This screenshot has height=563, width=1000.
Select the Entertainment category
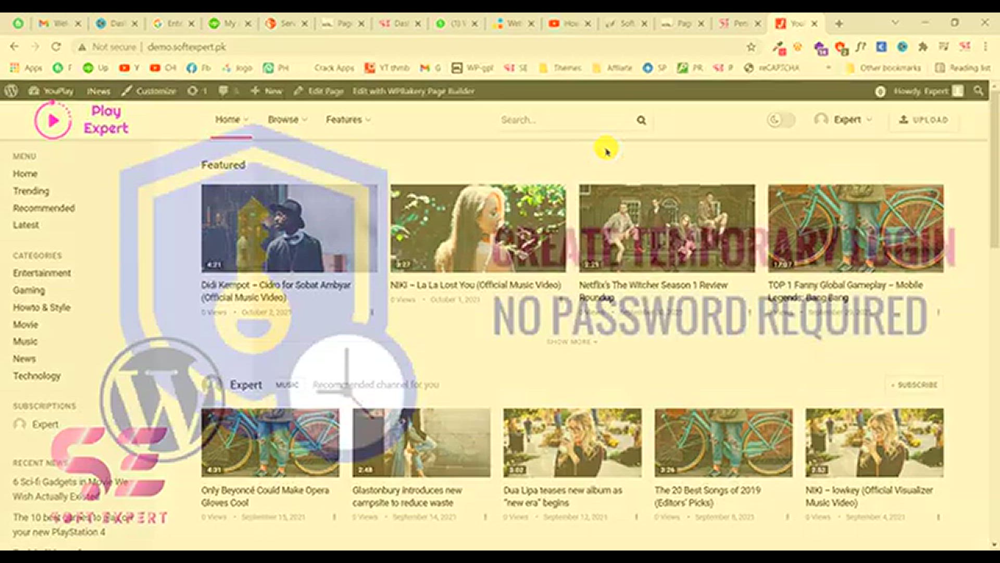(x=42, y=273)
